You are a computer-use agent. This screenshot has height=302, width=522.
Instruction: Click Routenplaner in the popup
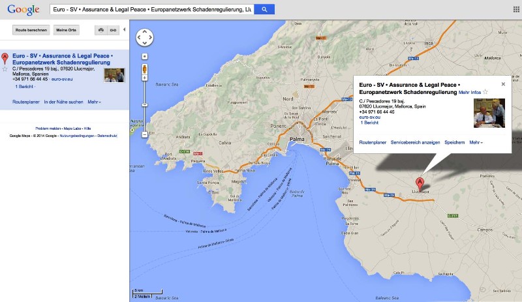click(373, 142)
